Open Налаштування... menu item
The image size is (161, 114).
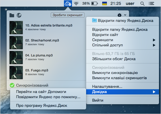click(122, 87)
